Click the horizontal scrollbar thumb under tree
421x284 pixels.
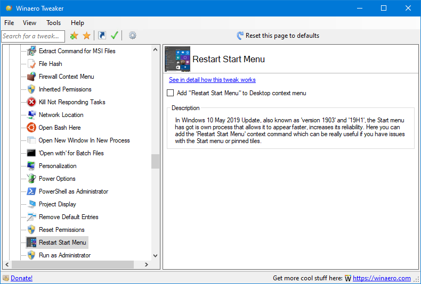tap(72, 264)
